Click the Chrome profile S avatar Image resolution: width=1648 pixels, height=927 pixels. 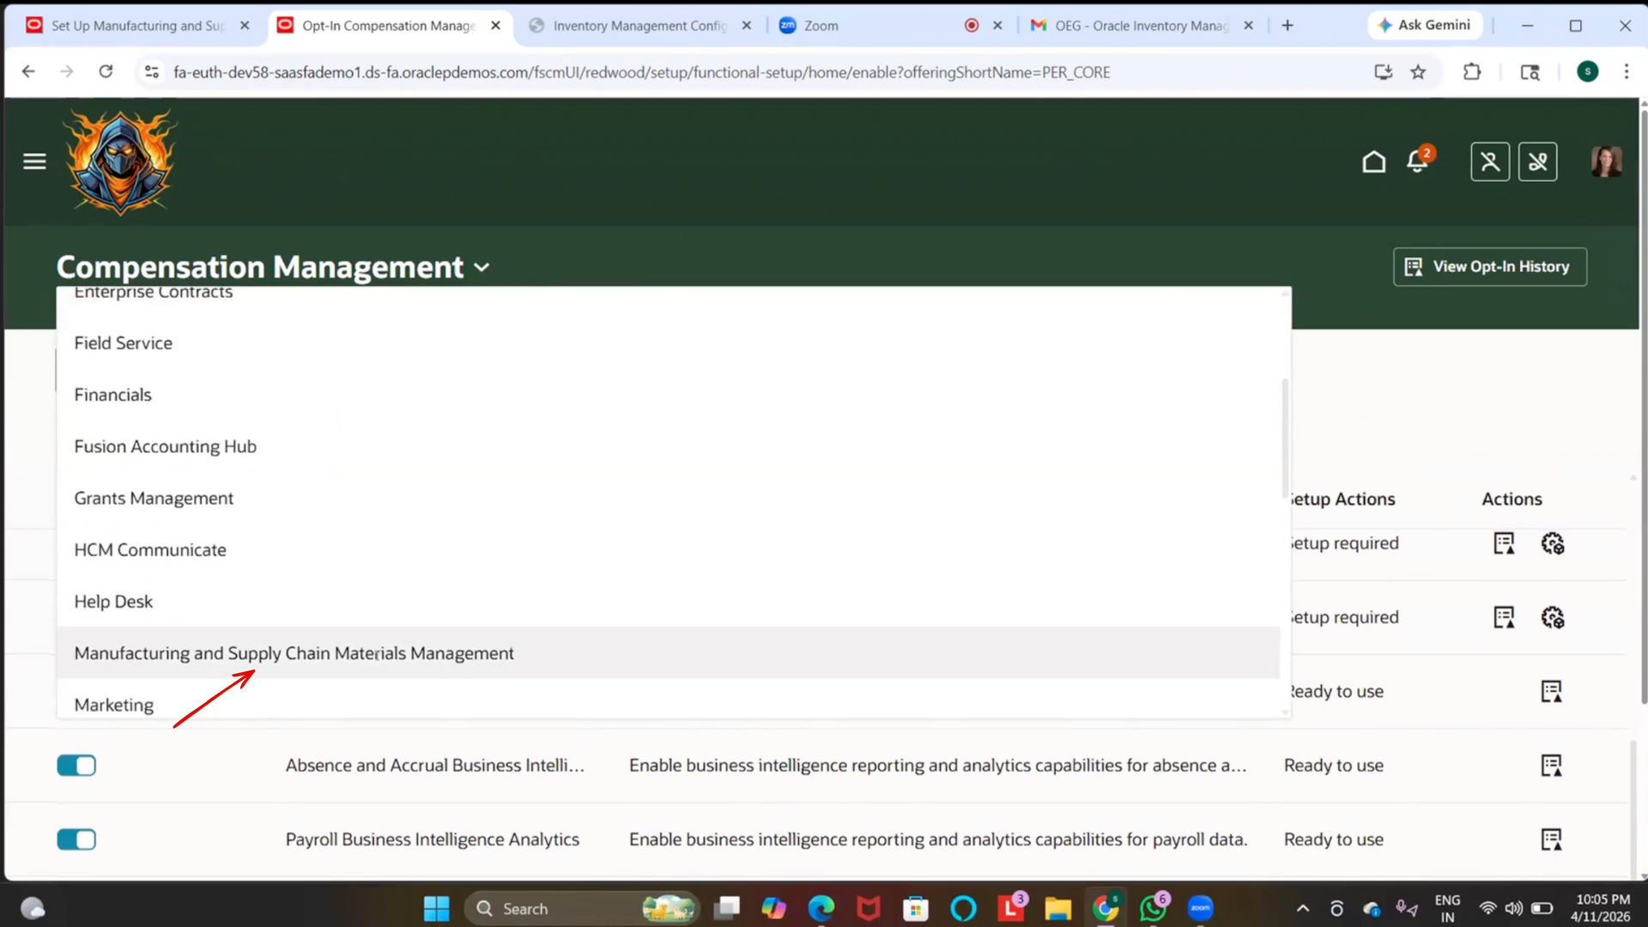pyautogui.click(x=1587, y=72)
